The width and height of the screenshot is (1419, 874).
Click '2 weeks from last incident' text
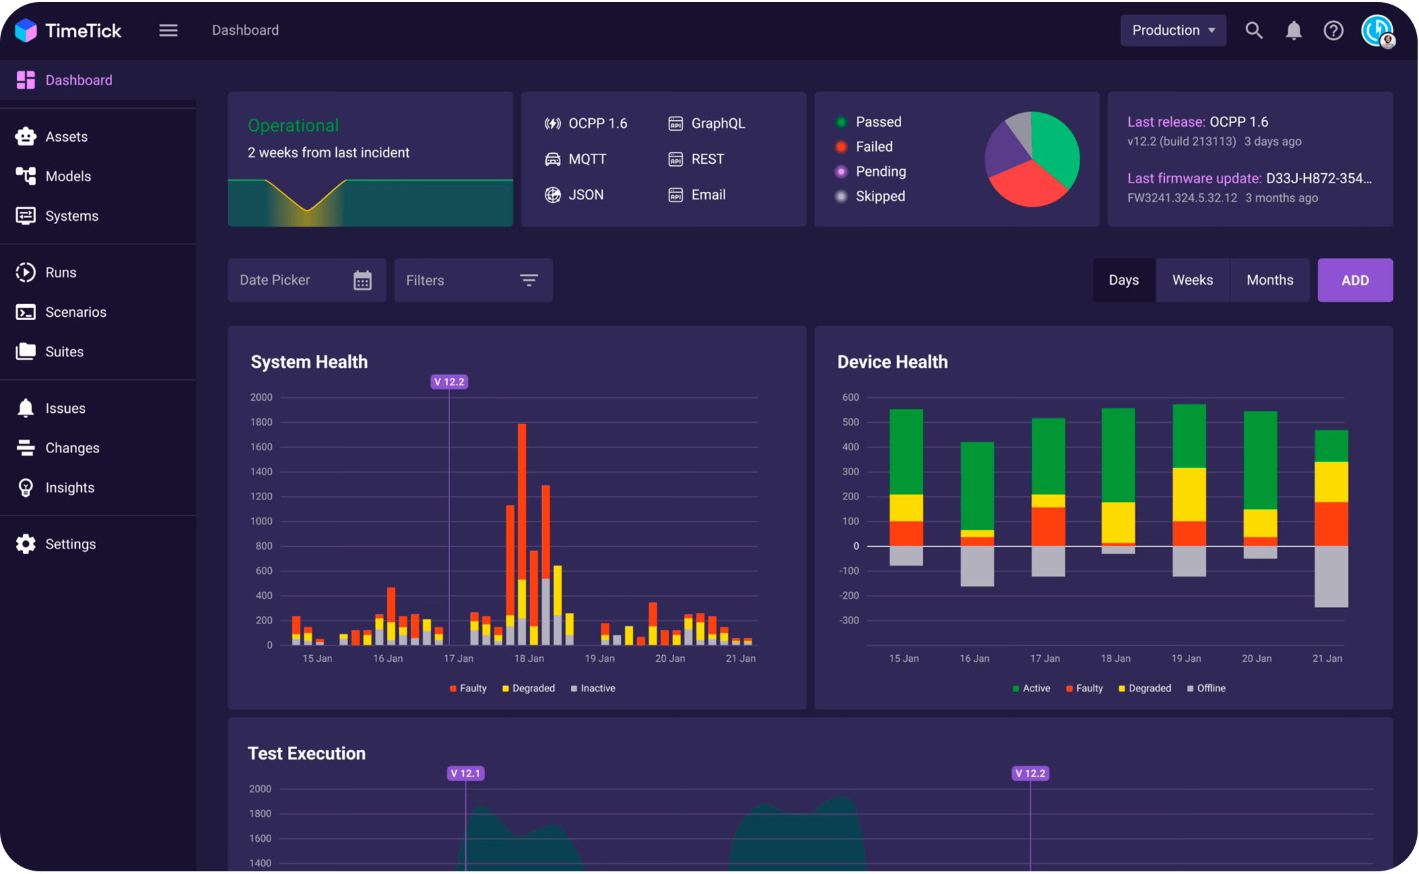tap(328, 152)
